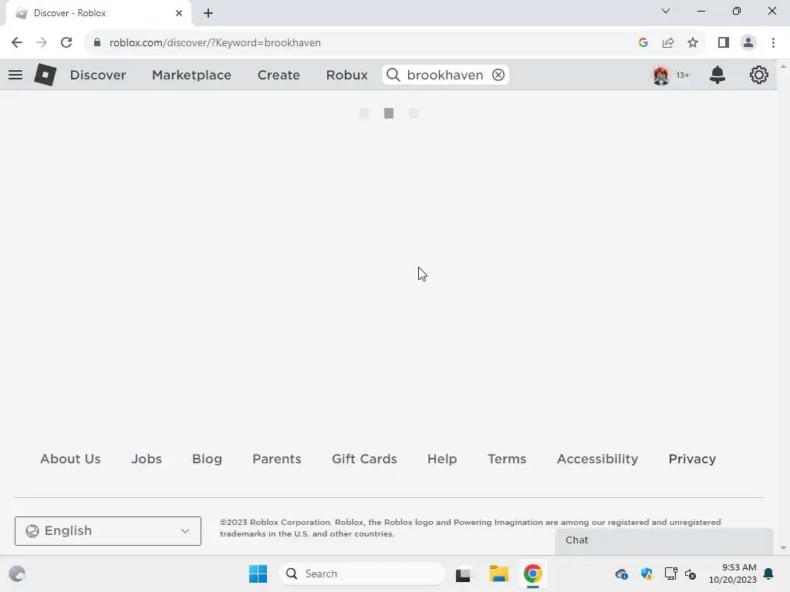Reload the current page

[x=66, y=43]
